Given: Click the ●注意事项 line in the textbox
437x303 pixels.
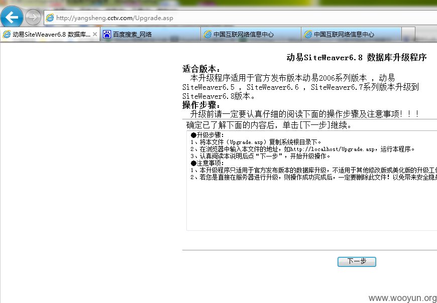Looking at the screenshot, I should [x=207, y=163].
